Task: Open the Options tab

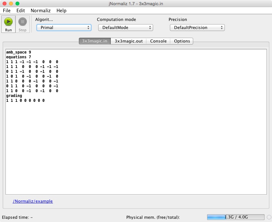Action: pyautogui.click(x=182, y=41)
